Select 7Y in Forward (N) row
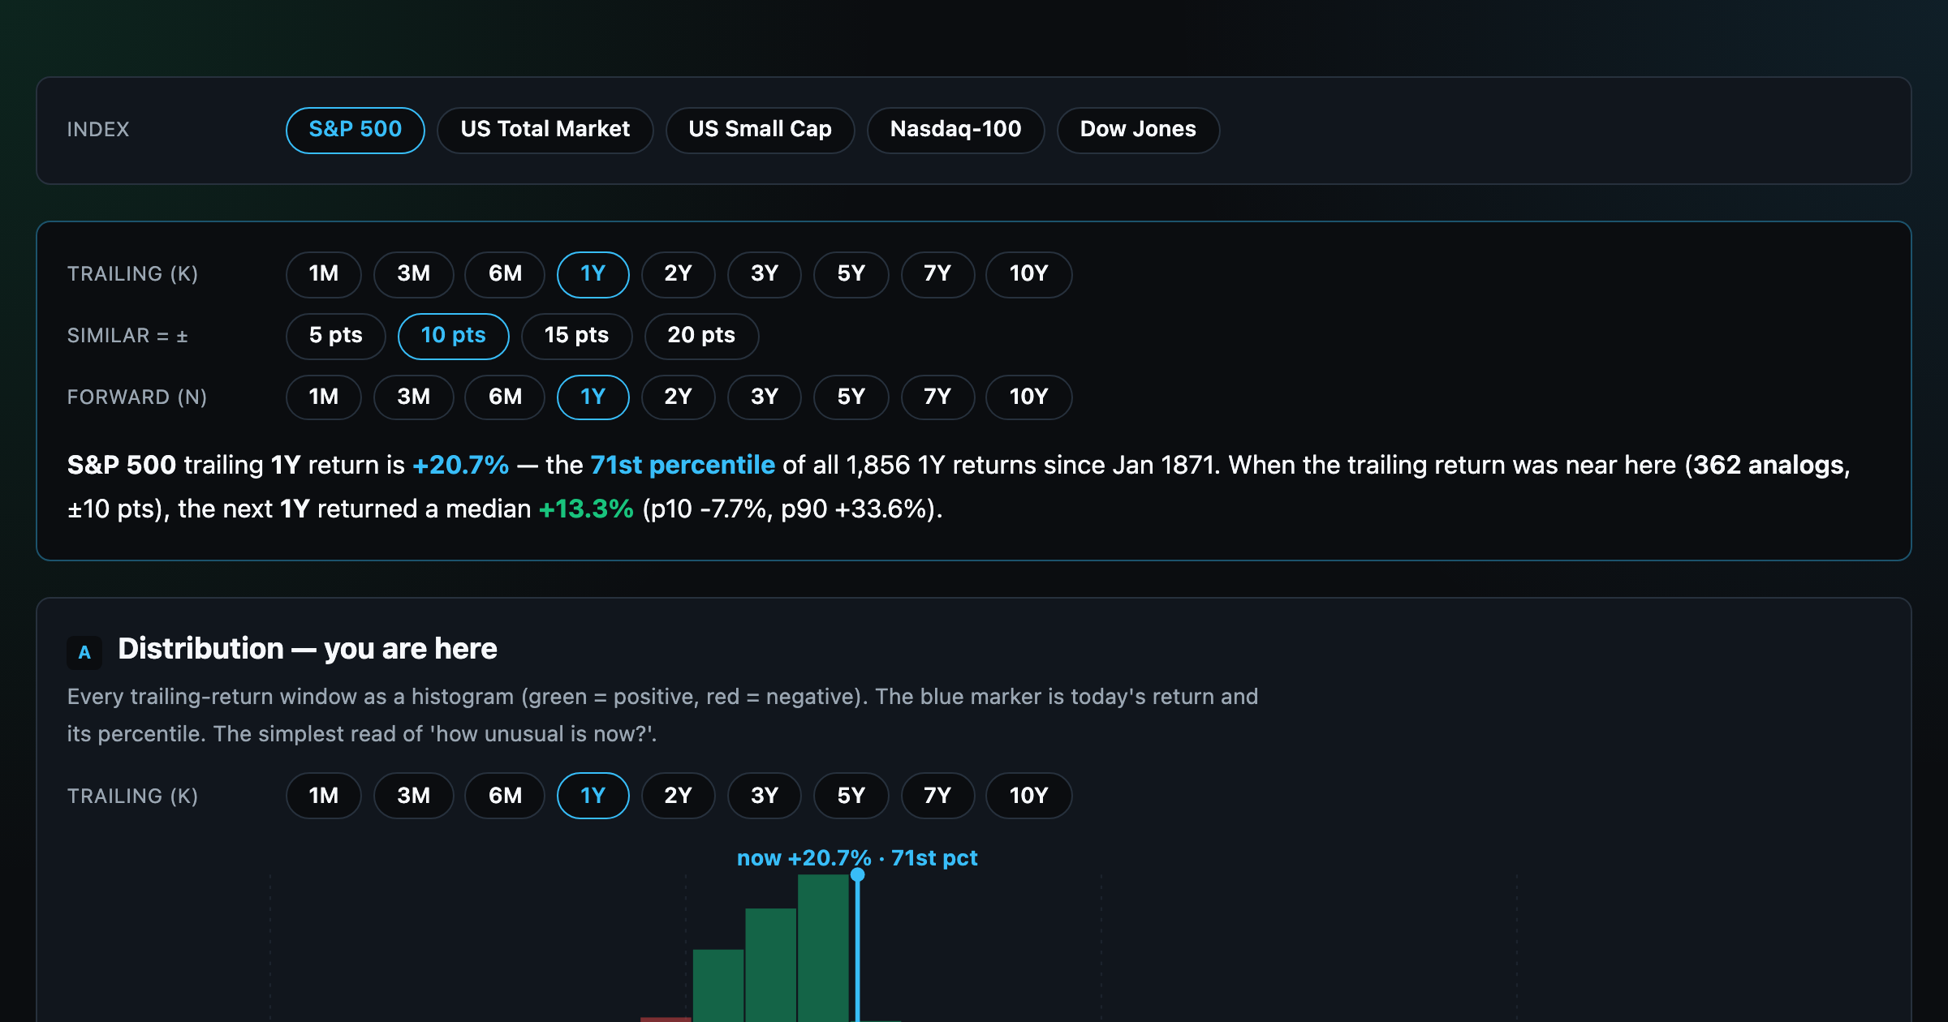 point(937,397)
